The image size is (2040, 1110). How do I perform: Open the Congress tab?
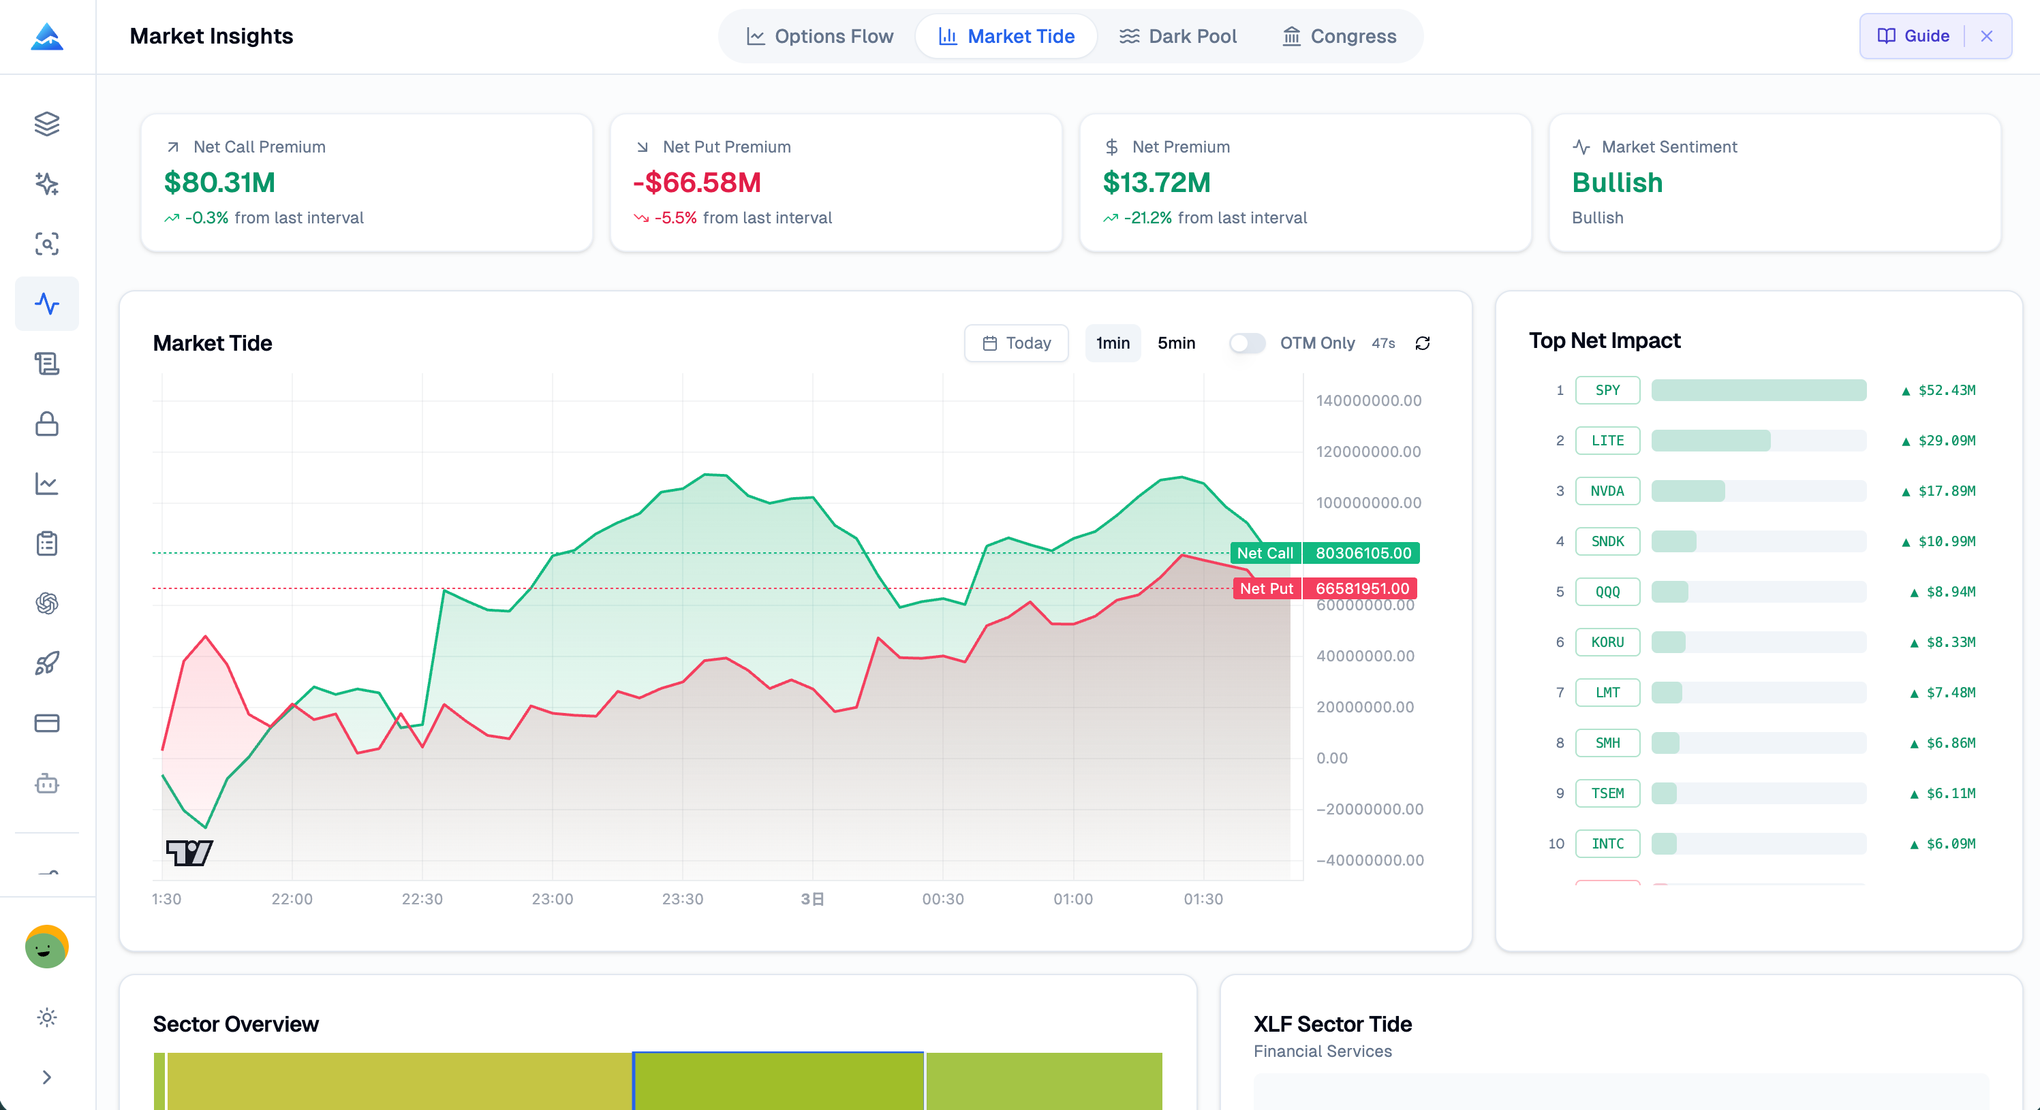point(1338,35)
